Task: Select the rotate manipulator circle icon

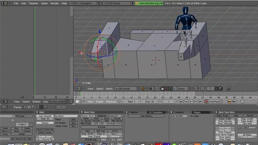Action: [x=170, y=89]
